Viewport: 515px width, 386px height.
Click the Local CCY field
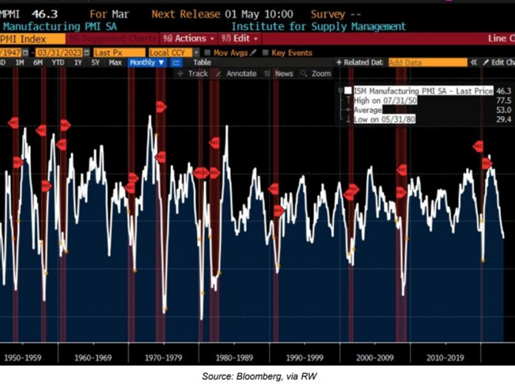[171, 53]
